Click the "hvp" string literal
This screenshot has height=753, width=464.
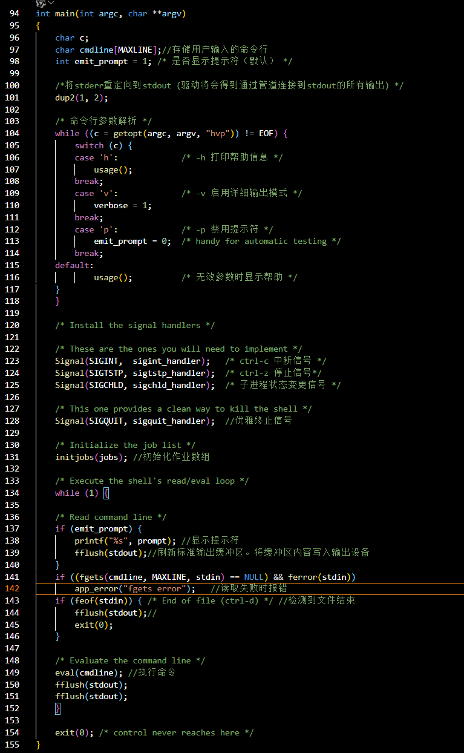(217, 133)
